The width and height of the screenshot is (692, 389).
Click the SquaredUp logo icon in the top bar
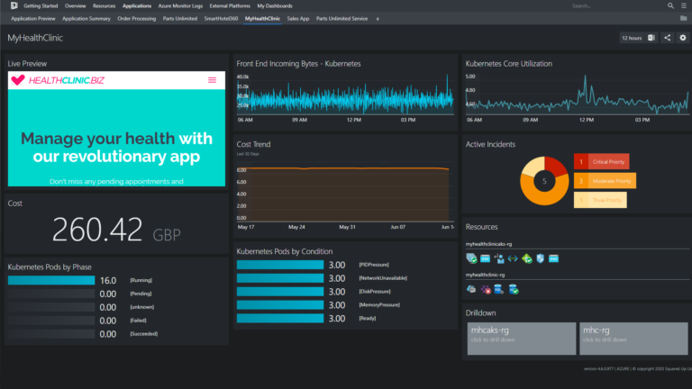14,5
